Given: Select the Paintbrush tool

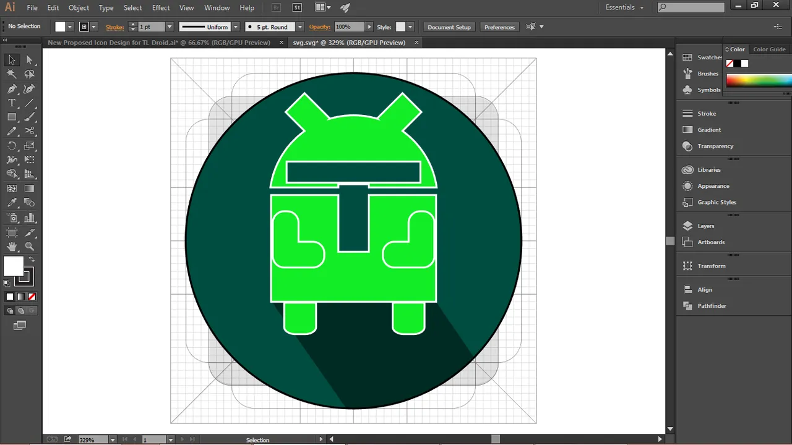Looking at the screenshot, I should [29, 117].
